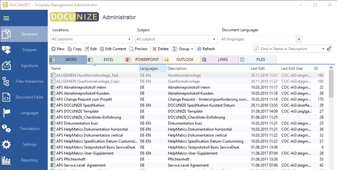Sort by the ID column header
This screenshot has height=170, width=337.
(x=319, y=68)
